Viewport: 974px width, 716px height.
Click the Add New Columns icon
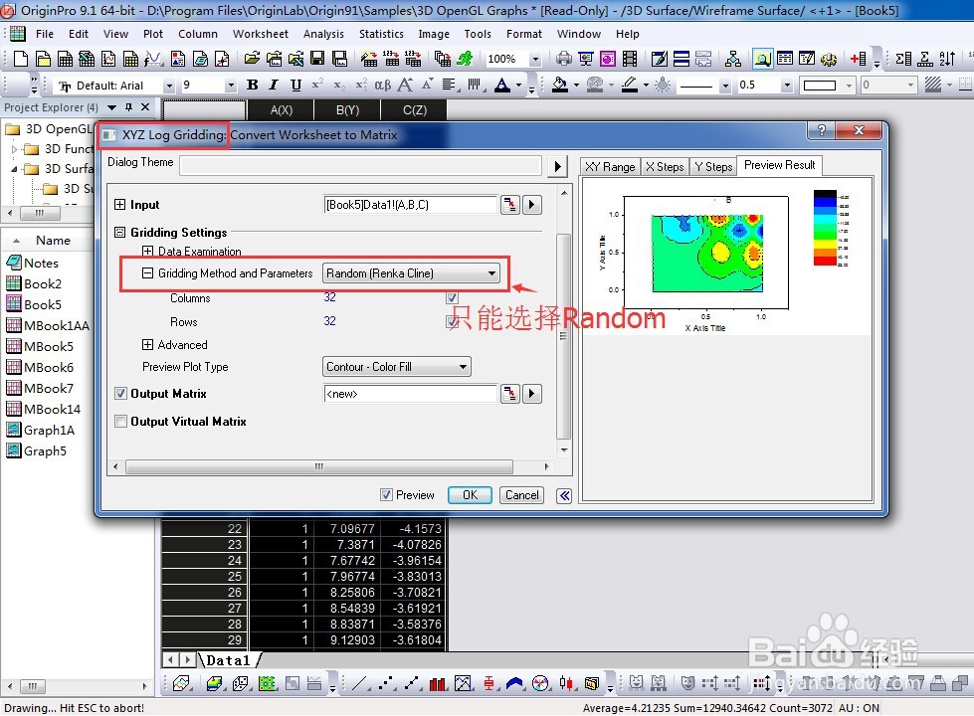pos(859,59)
